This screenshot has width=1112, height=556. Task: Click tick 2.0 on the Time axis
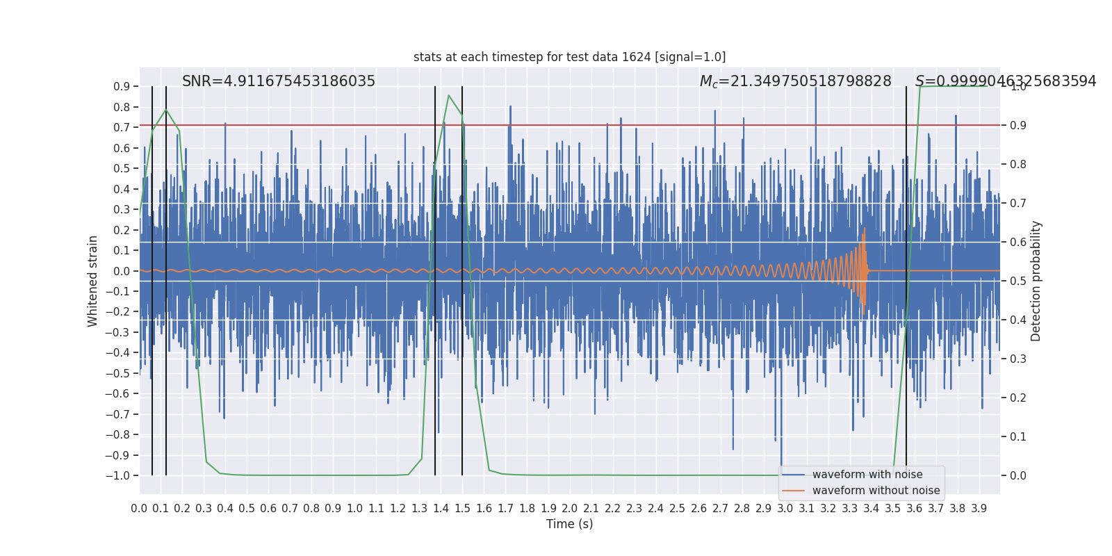pos(570,509)
